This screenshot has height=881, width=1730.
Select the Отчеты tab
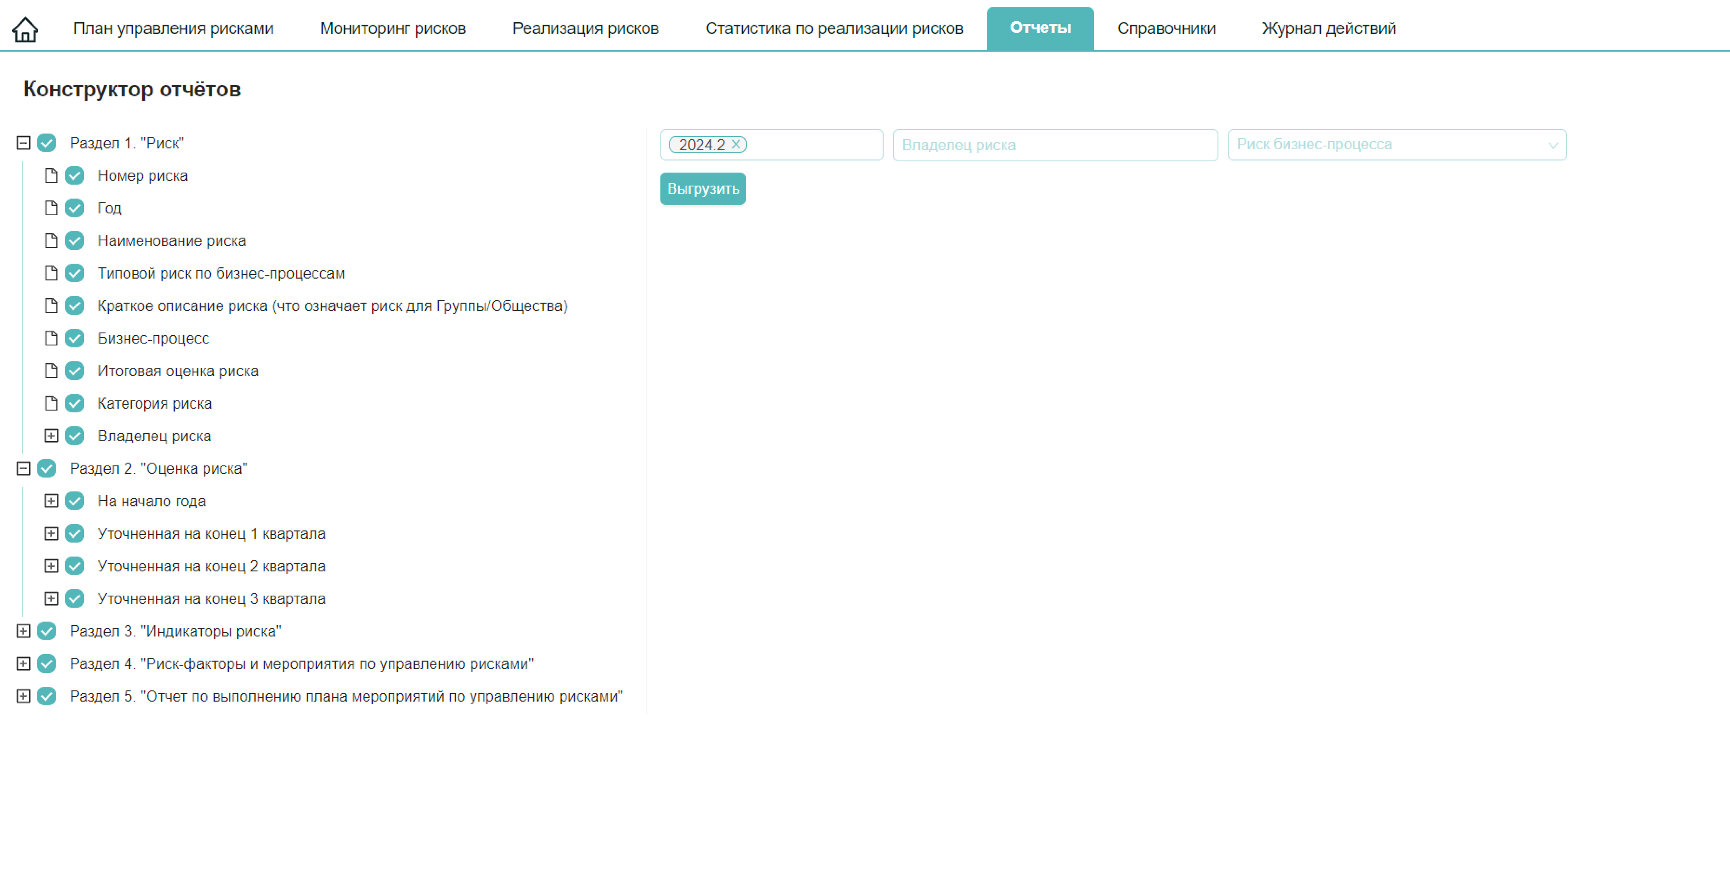pyautogui.click(x=1040, y=28)
